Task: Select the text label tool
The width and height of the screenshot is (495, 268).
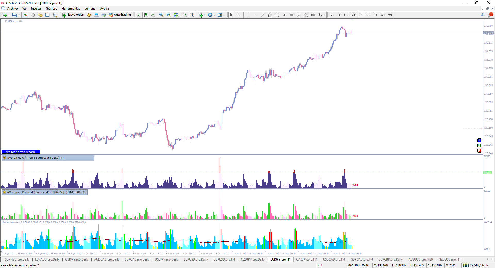Action: click(284, 15)
